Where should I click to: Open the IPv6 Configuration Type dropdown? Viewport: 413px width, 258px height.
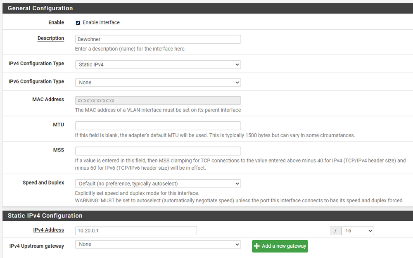(158, 83)
